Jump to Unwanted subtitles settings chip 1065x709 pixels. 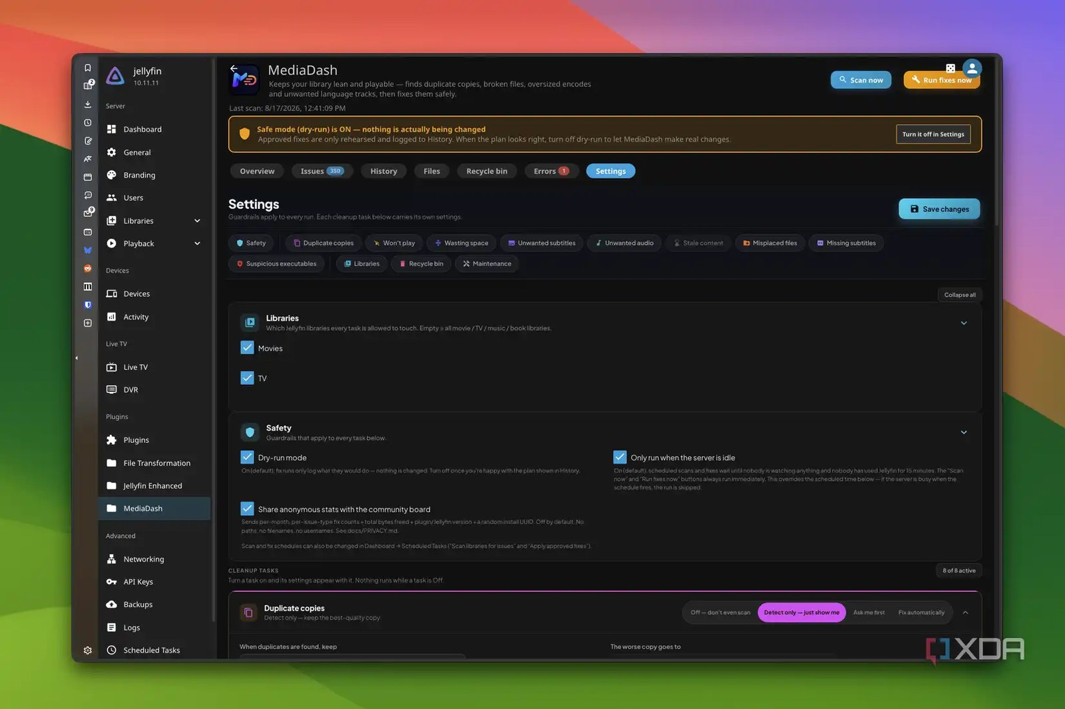coord(542,243)
